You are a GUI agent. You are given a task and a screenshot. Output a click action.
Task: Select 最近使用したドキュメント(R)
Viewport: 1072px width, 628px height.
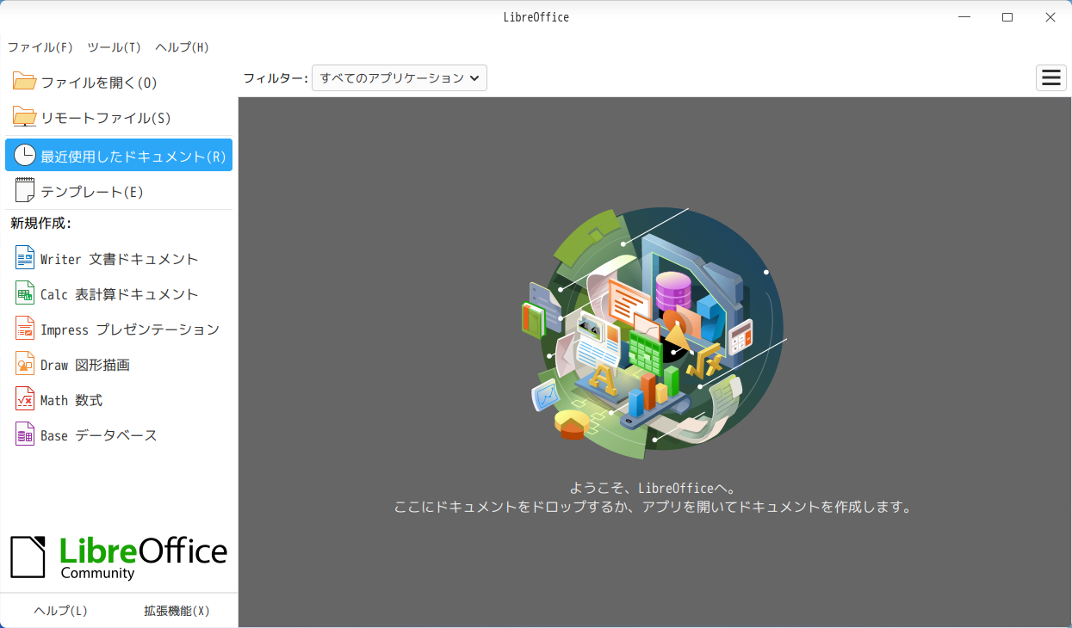click(119, 155)
